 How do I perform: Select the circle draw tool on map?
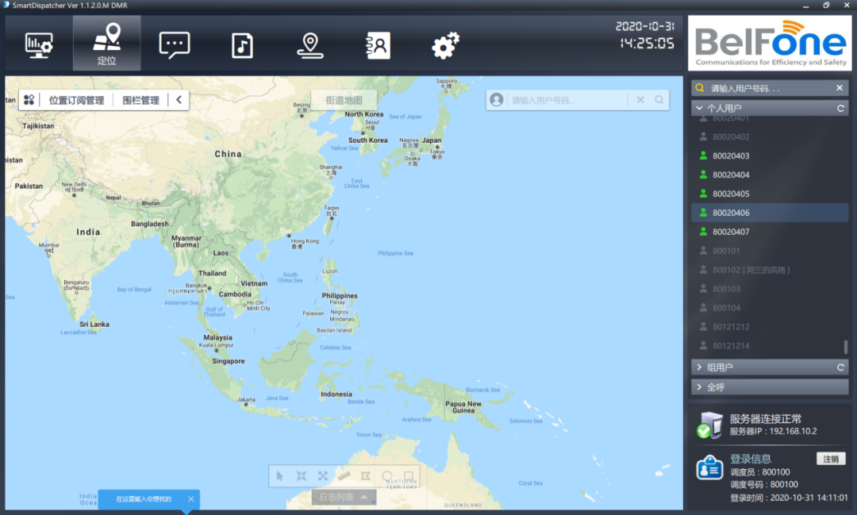point(387,475)
